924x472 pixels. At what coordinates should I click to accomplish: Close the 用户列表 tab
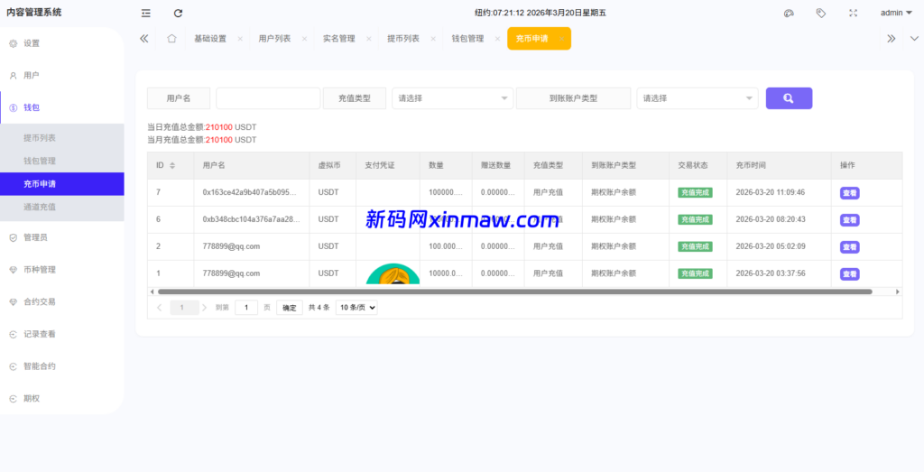[x=304, y=39]
